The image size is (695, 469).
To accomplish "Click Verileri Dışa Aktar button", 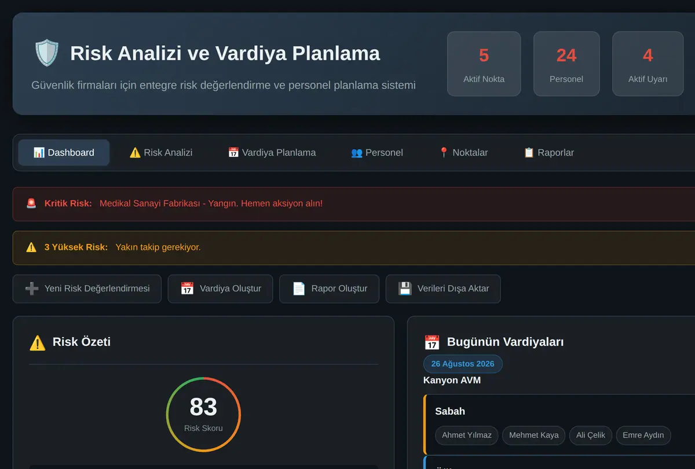I will click(443, 289).
